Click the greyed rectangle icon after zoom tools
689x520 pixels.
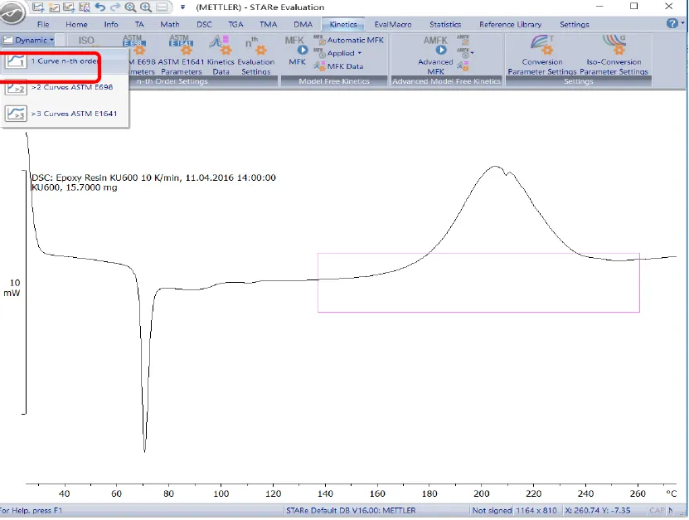coord(162,7)
